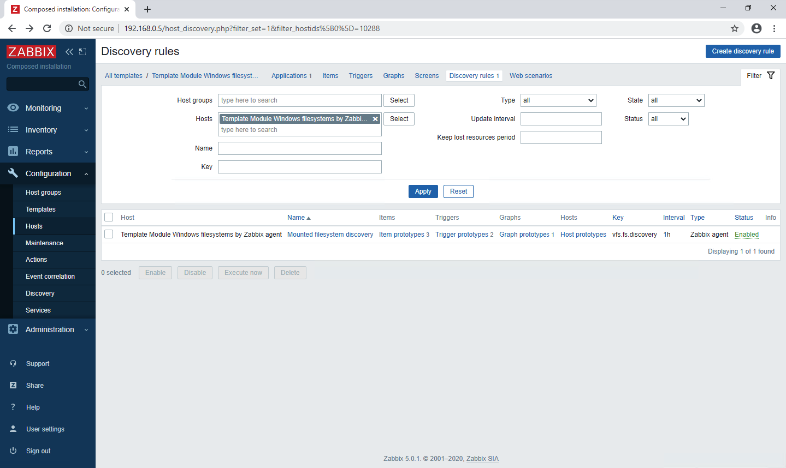
Task: Open the Items tab
Action: pos(330,76)
